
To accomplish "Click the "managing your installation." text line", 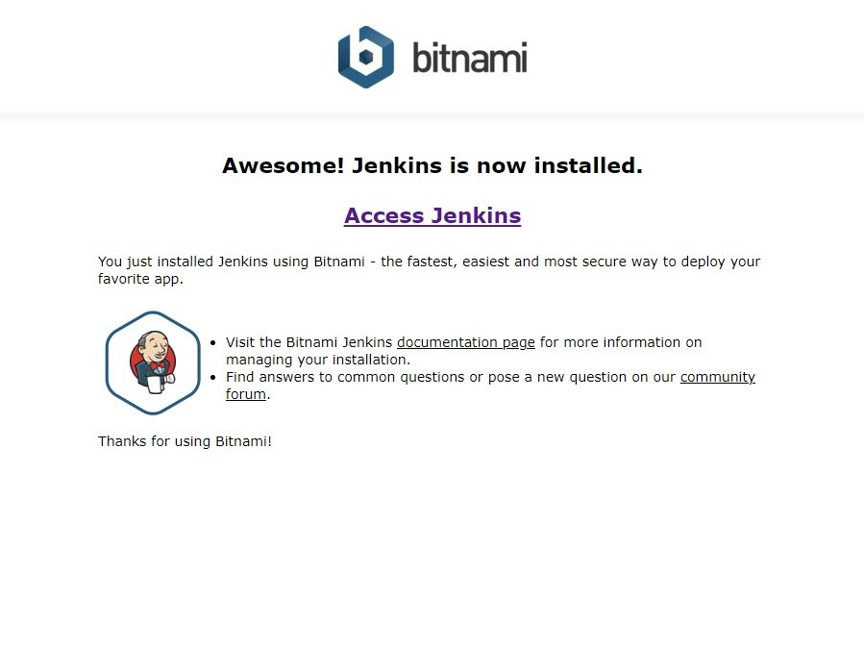I will click(x=318, y=360).
